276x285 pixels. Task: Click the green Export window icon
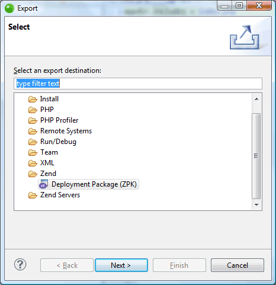pyautogui.click(x=9, y=8)
